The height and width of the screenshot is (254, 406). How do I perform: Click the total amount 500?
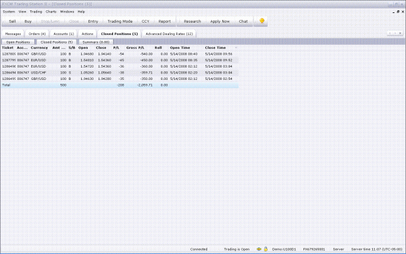(63, 85)
